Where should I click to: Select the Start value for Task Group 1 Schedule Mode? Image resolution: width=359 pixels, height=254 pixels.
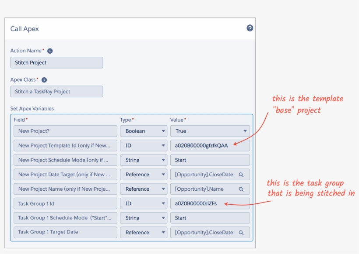(210, 218)
